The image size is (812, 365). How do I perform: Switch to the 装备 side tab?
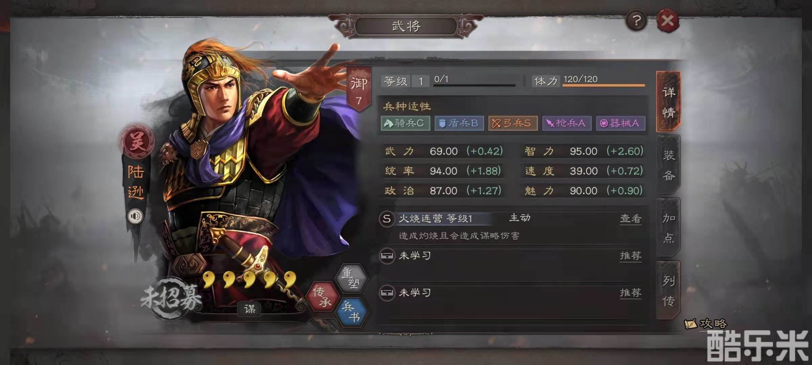tap(669, 165)
